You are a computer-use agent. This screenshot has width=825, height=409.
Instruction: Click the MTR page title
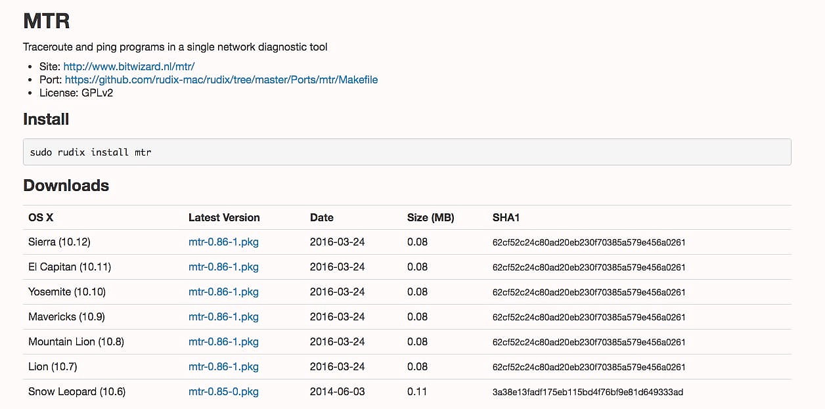(x=46, y=21)
